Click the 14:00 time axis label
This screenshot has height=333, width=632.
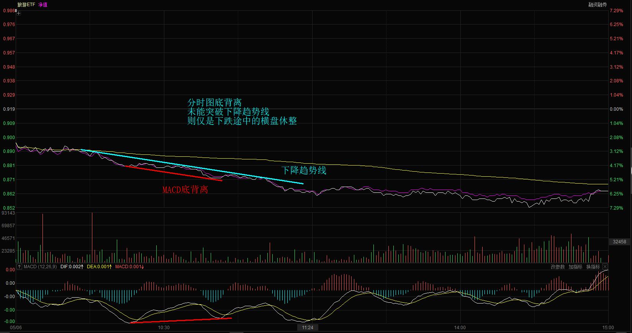click(460, 328)
